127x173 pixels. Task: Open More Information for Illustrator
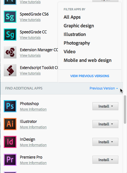33,127
